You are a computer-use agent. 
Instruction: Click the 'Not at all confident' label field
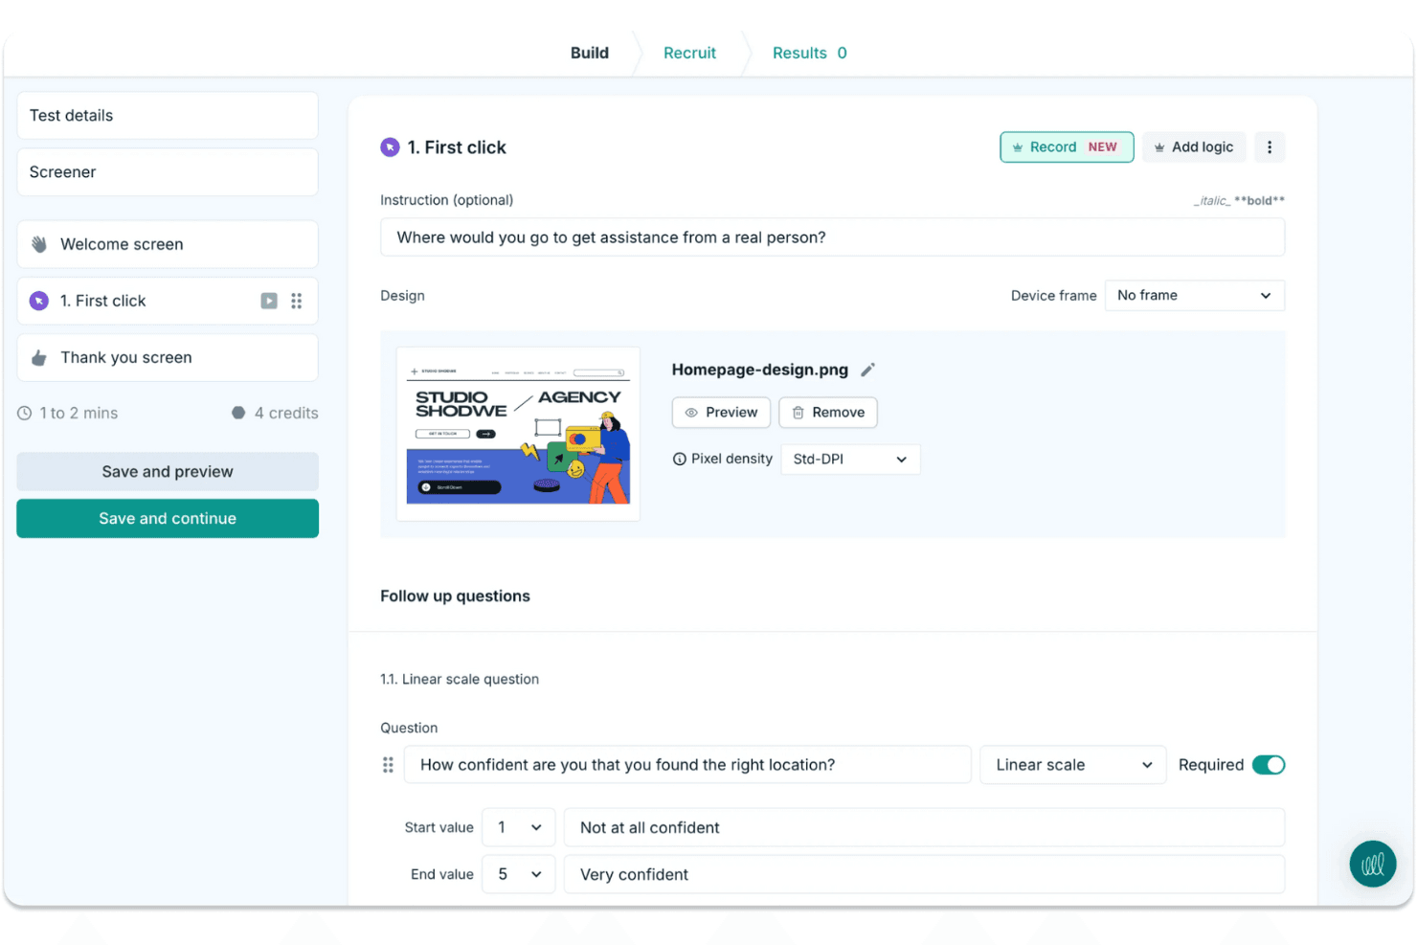[x=924, y=827]
